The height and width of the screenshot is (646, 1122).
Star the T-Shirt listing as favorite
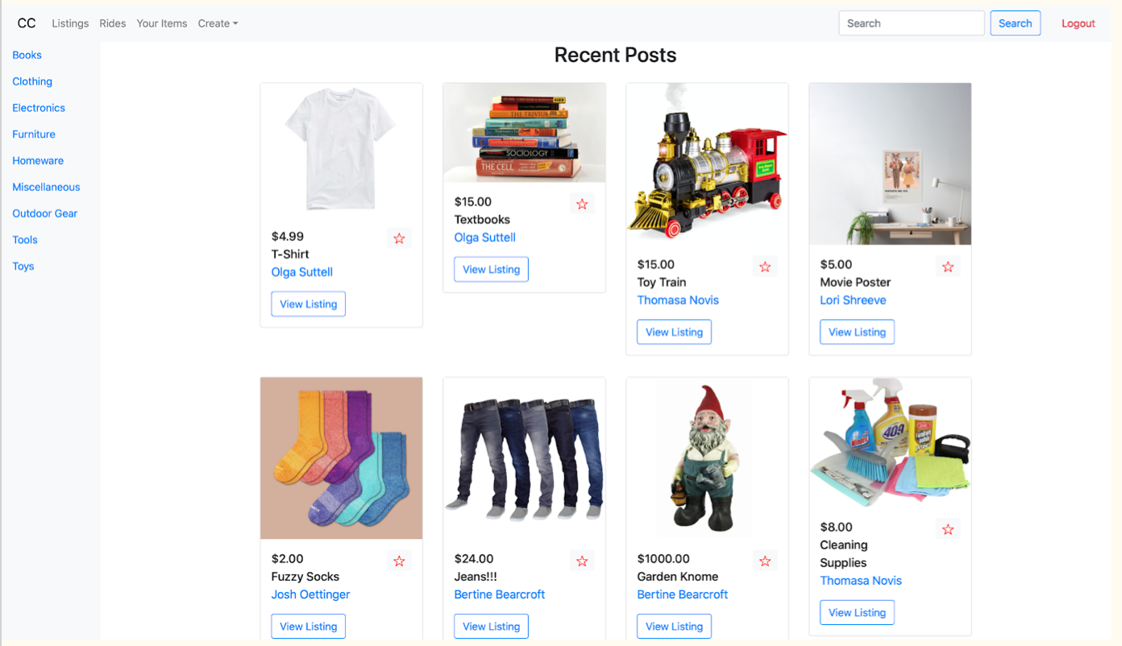coord(399,238)
